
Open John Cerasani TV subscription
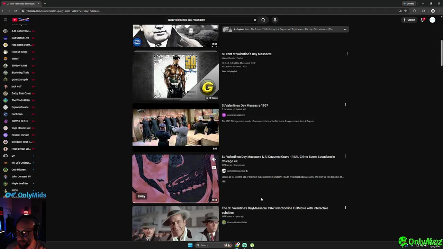(19, 176)
